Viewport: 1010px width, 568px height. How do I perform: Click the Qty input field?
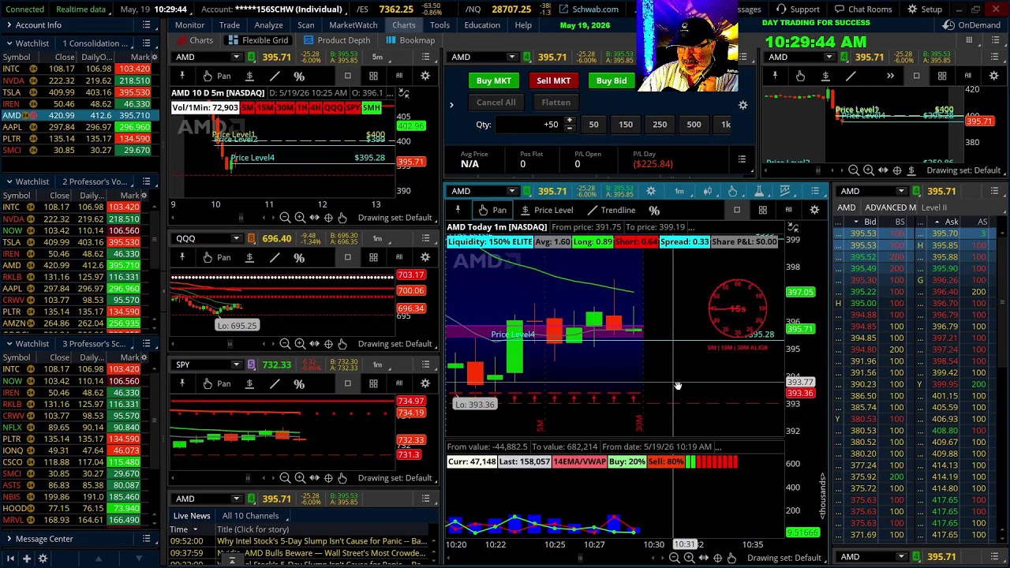(528, 124)
